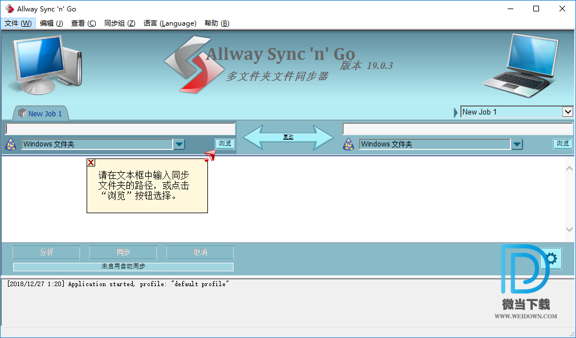Click the 取消 cancel button
Viewport: 576px width, 338px height.
pyautogui.click(x=200, y=253)
